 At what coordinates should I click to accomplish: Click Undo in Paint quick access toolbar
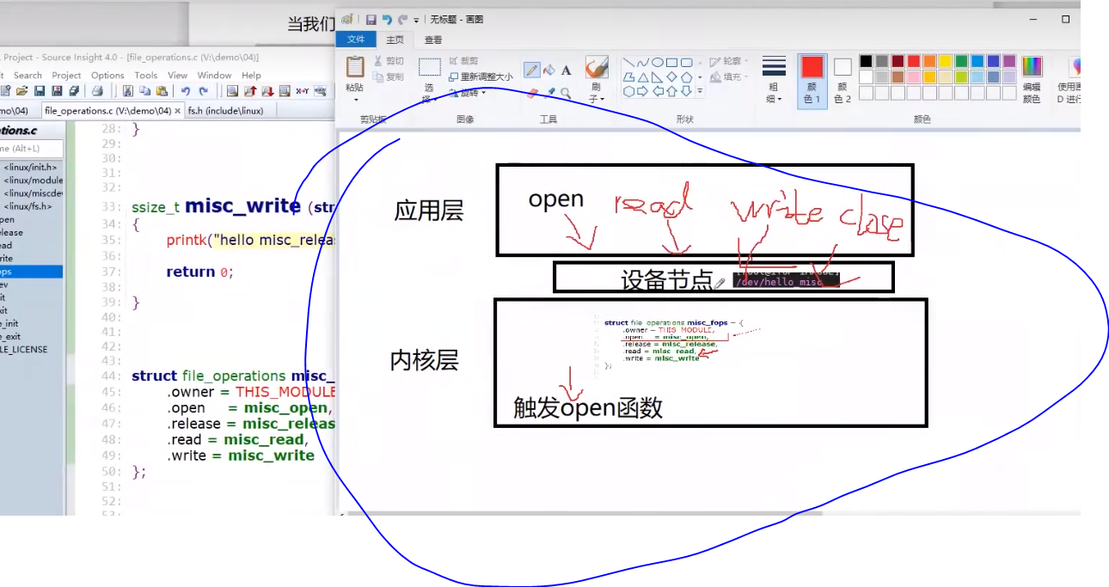[387, 20]
